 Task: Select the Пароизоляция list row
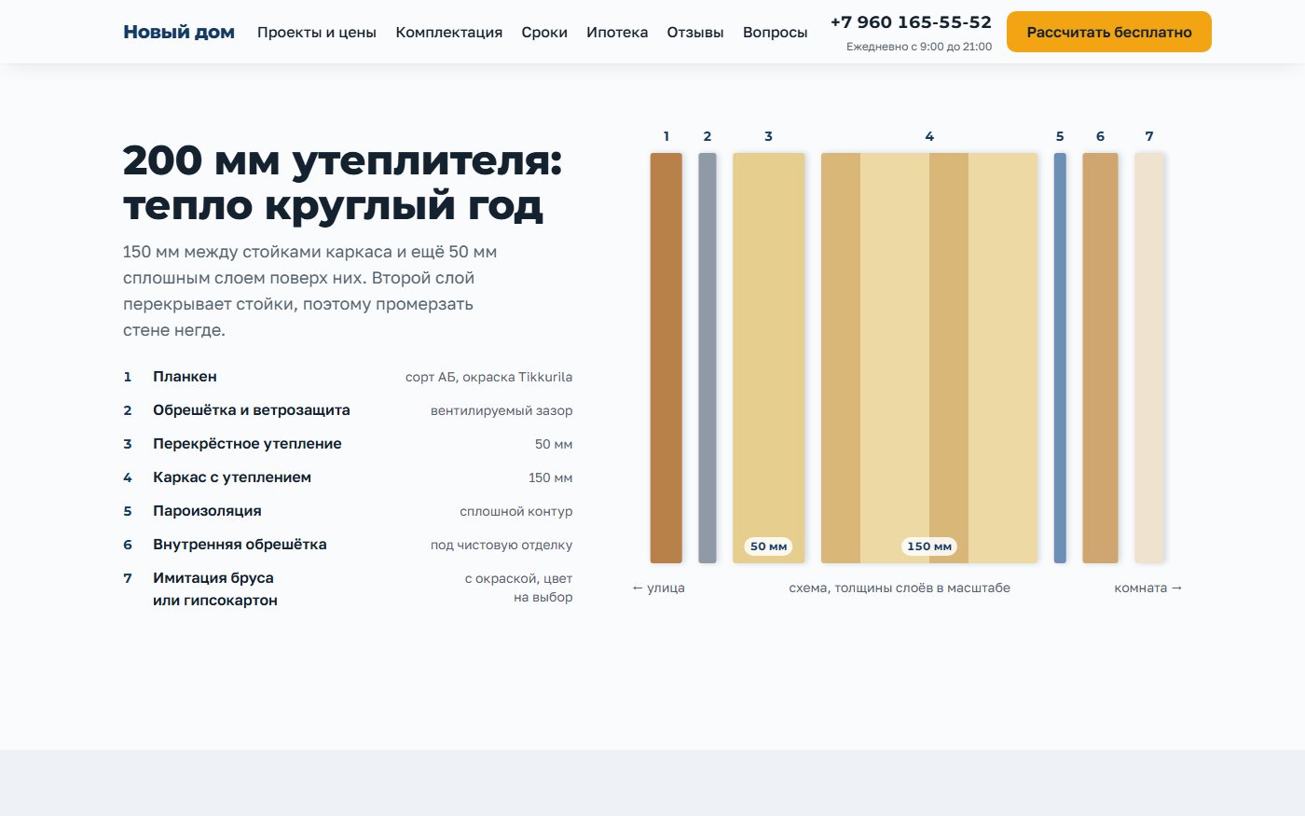pyautogui.click(x=348, y=511)
